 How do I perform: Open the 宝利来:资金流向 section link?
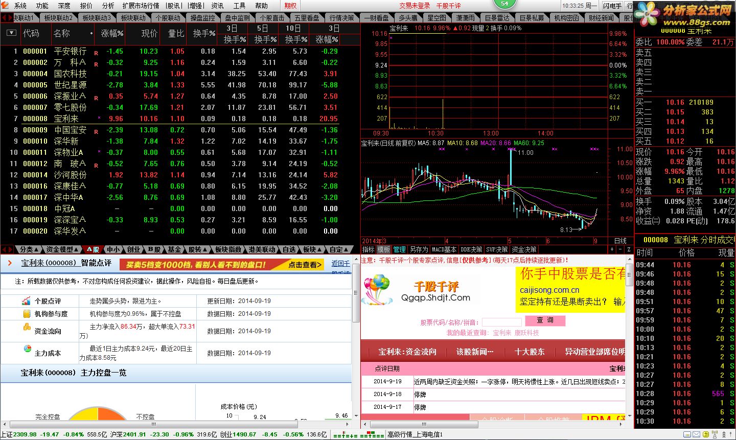pos(407,352)
